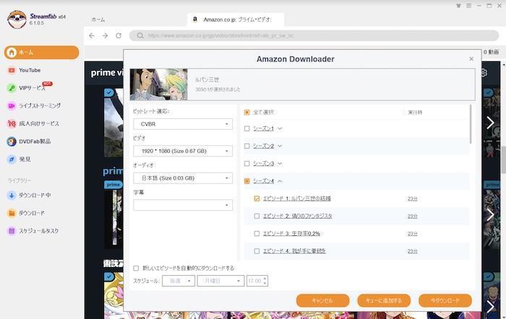Switch to Amazon.co.jp プライム・ビデオ tab
Screen dimensions: 506x319
pyautogui.click(x=236, y=19)
